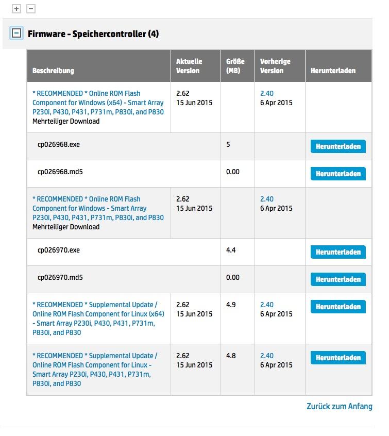Download Linux Supplemental Update, size 4.8

[x=338, y=358]
